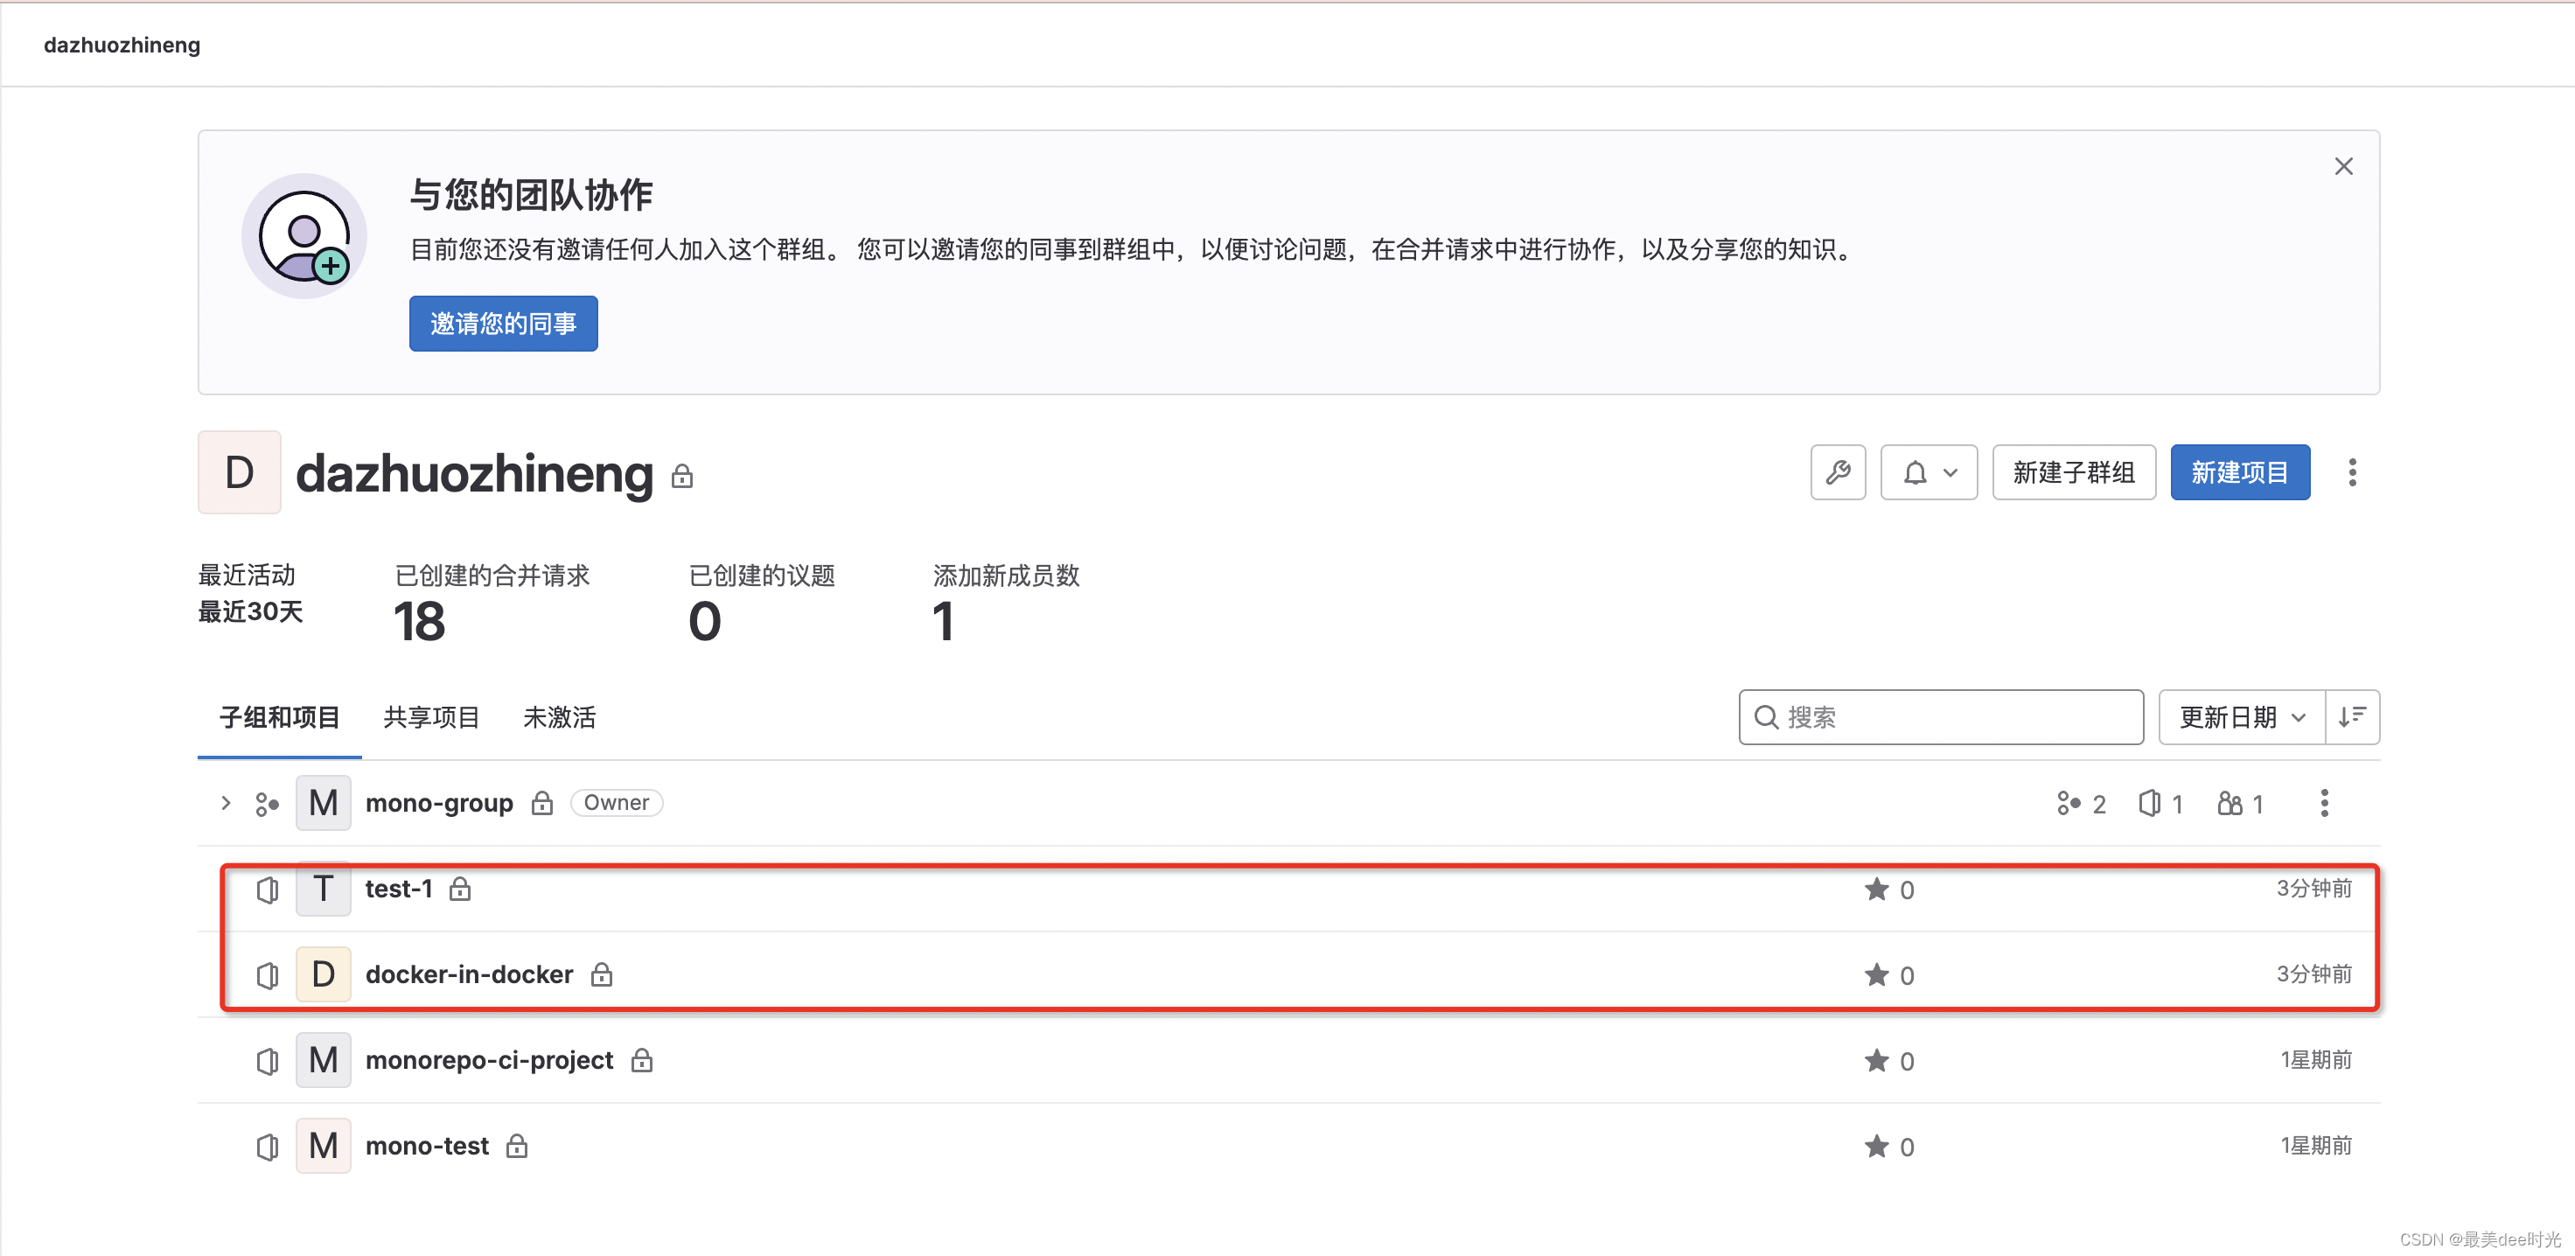
Task: Click the star icon on docker-in-docker row
Action: [x=1876, y=974]
